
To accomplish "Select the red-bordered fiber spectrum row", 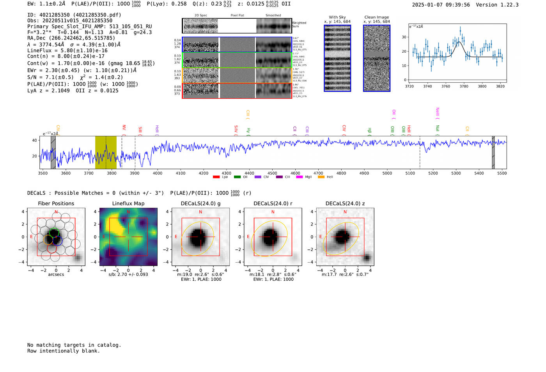I will [x=237, y=91].
